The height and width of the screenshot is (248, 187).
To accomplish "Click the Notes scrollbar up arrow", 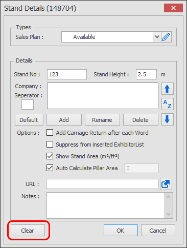I will (x=169, y=197).
